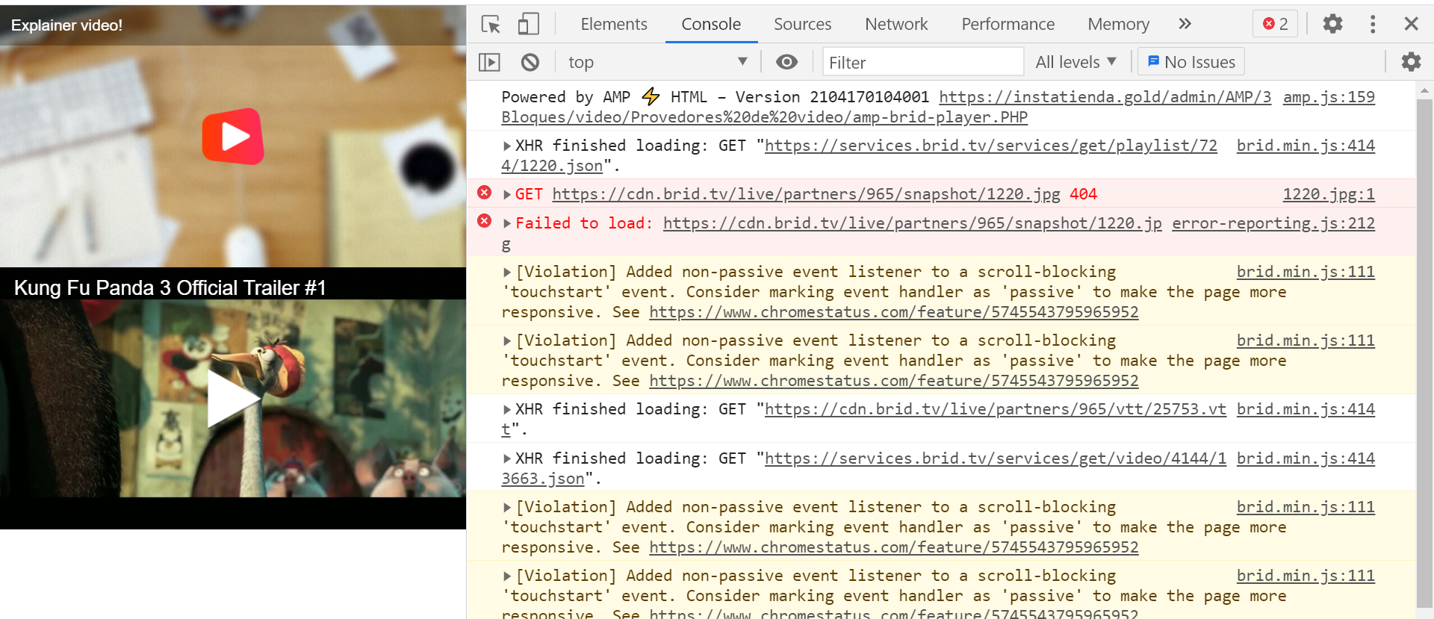
Task: Switch to the Sources tab
Action: click(x=803, y=24)
